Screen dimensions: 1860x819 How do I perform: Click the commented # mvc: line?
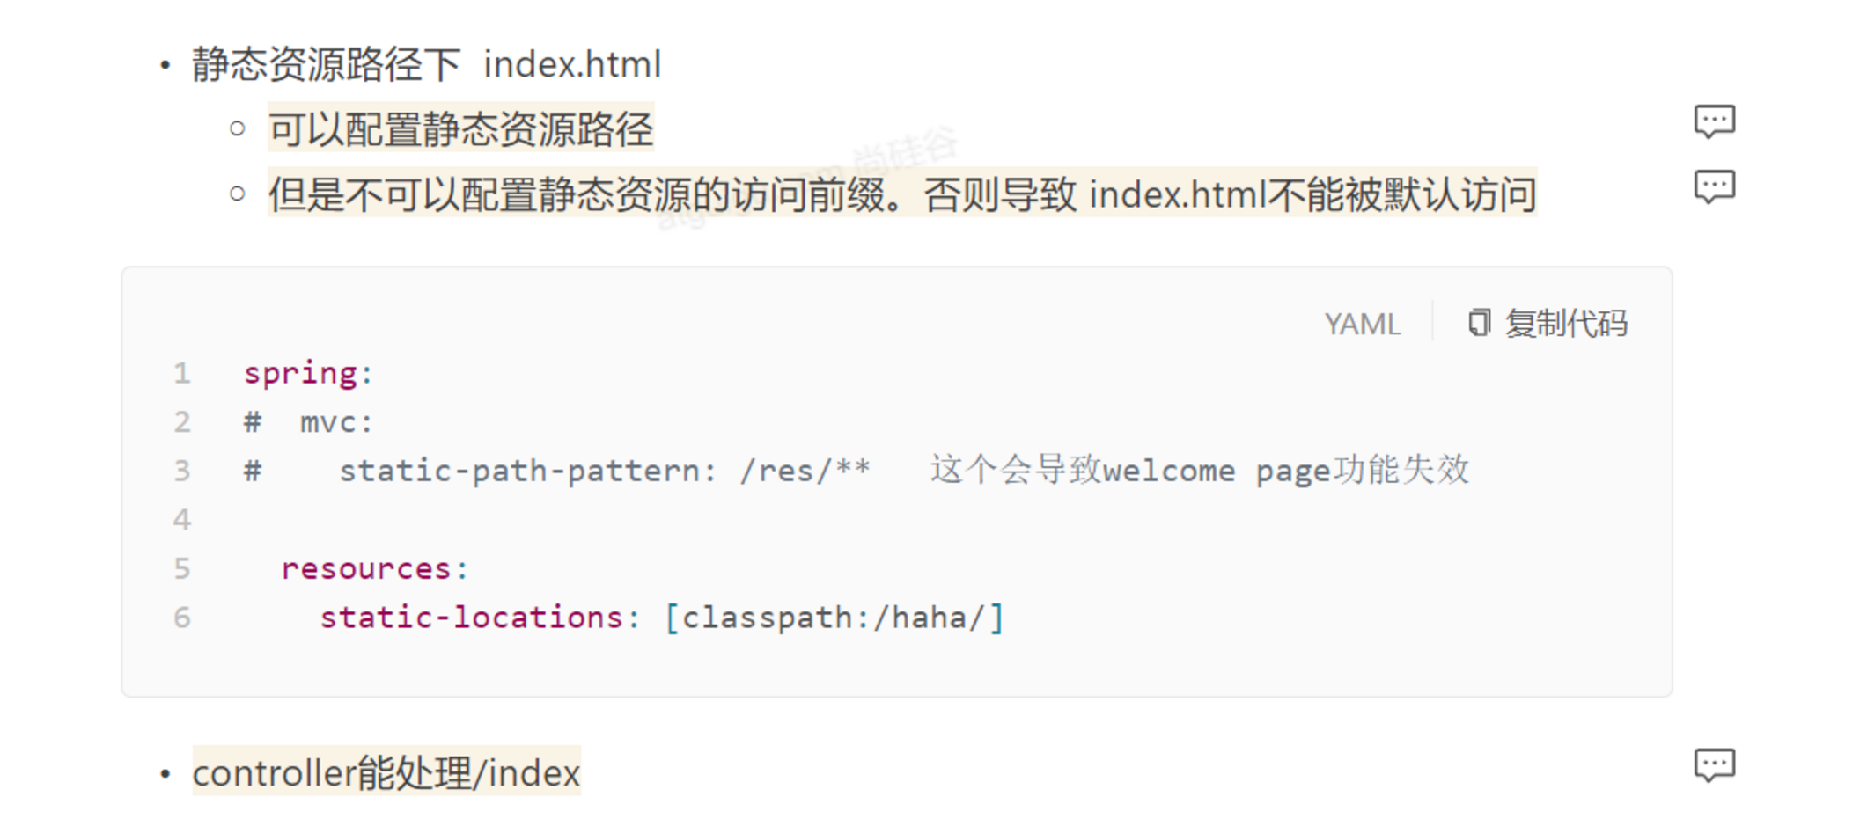(x=310, y=423)
